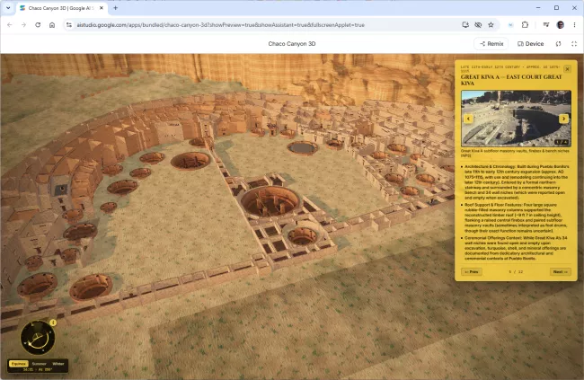Click the blue extension icon in toolbar
This screenshot has height=380, width=584.
(x=510, y=25)
